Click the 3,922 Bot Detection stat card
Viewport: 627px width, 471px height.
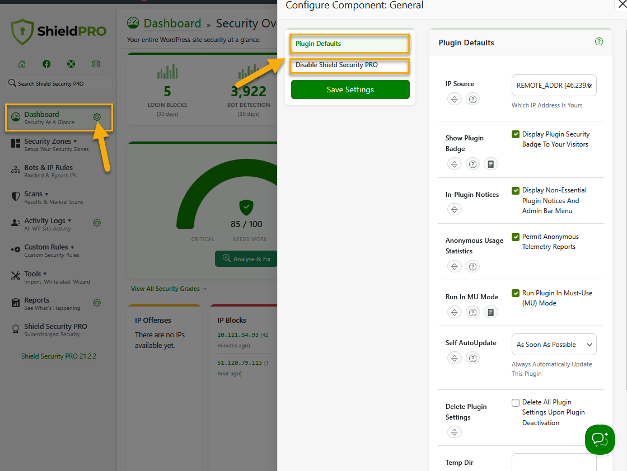click(x=244, y=91)
